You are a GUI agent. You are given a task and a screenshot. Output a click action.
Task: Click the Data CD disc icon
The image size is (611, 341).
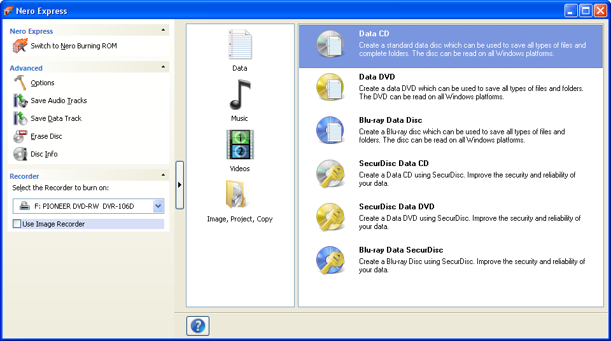(330, 44)
